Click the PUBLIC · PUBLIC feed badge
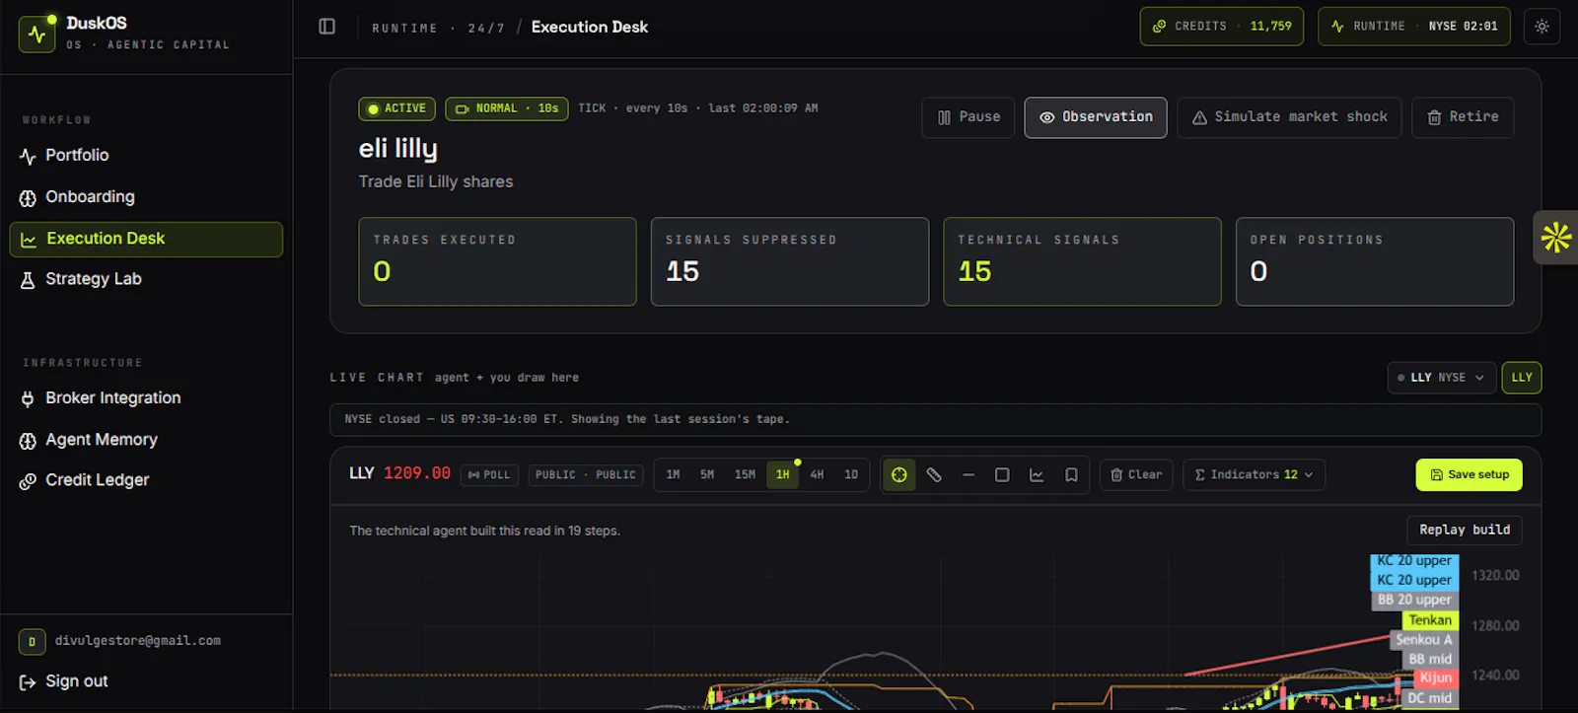 pyautogui.click(x=586, y=475)
